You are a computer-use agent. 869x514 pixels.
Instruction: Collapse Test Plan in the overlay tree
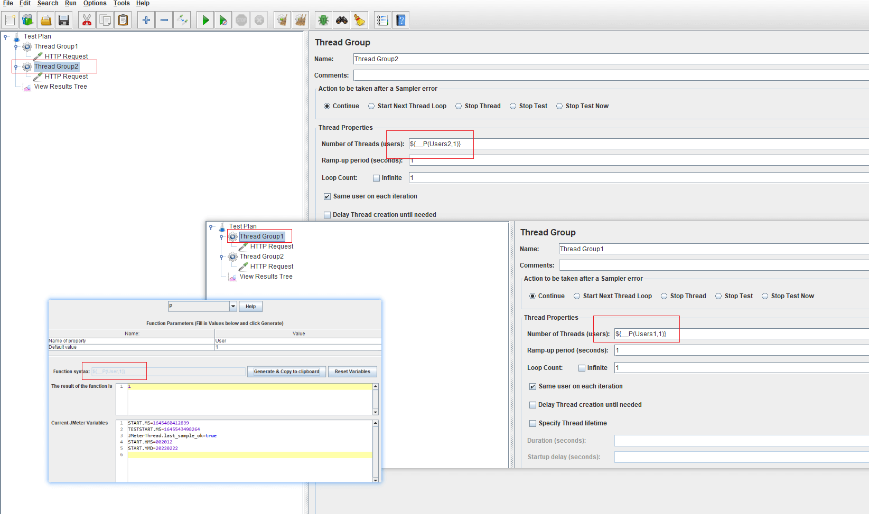coord(211,227)
